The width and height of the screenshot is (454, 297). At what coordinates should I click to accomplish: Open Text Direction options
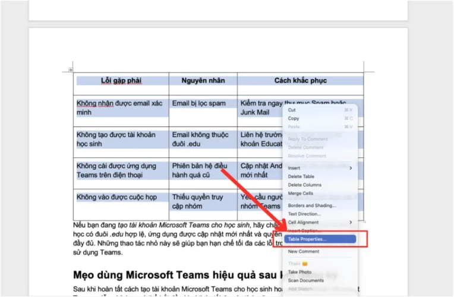click(x=304, y=214)
